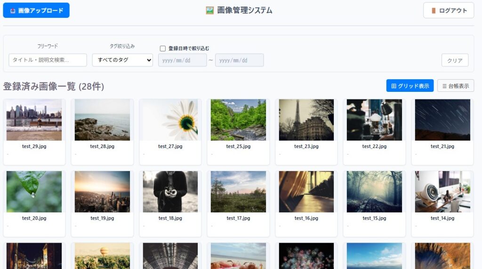The image size is (482, 269).
Task: Focus the フリーワード search field
Action: (48, 60)
